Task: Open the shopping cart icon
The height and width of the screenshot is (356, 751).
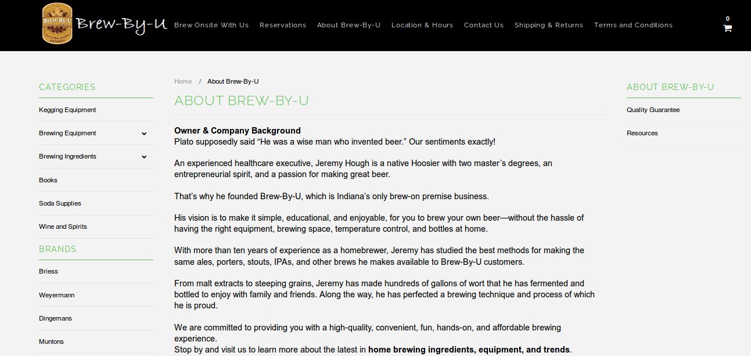Action: [x=727, y=28]
